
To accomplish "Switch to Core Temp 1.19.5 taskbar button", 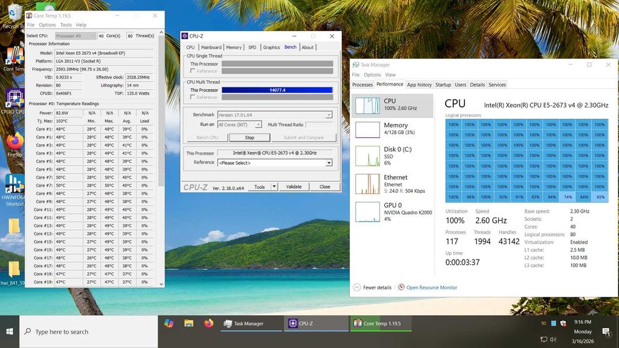I will coord(381,323).
